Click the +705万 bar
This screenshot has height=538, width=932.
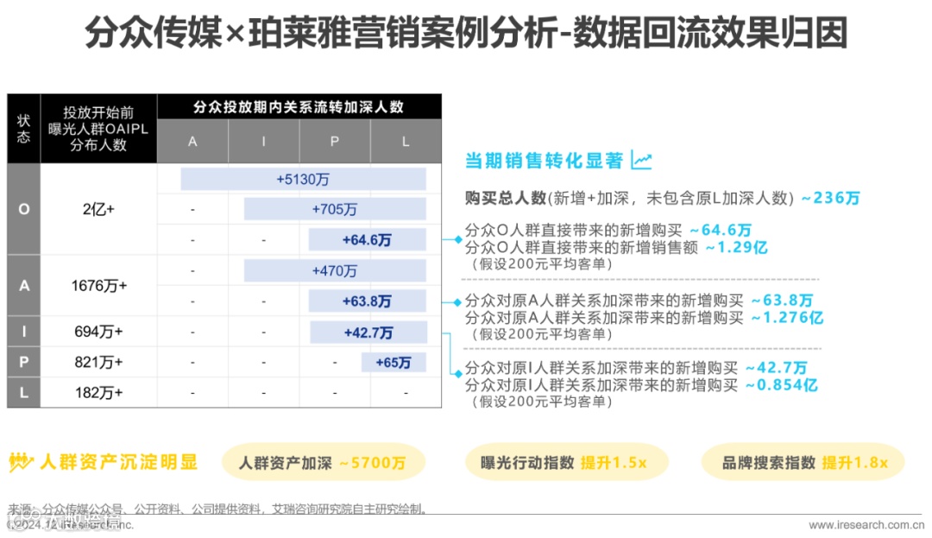[335, 209]
